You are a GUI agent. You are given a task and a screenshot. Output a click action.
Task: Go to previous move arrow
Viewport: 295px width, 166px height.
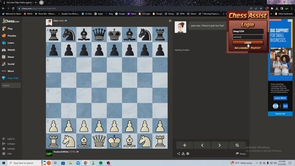point(202,145)
